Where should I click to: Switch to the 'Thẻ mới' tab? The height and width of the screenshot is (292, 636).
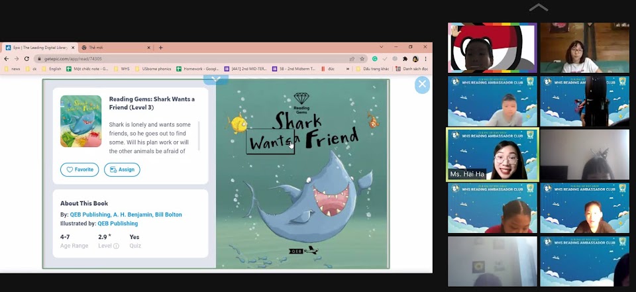pyautogui.click(x=115, y=48)
